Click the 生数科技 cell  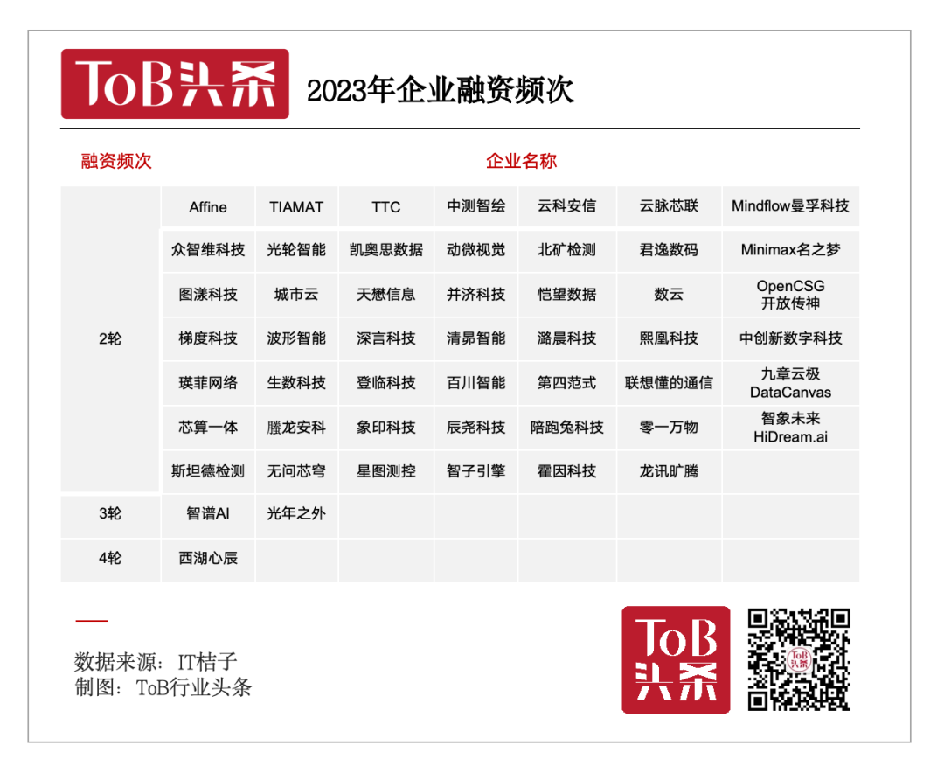coord(296,383)
